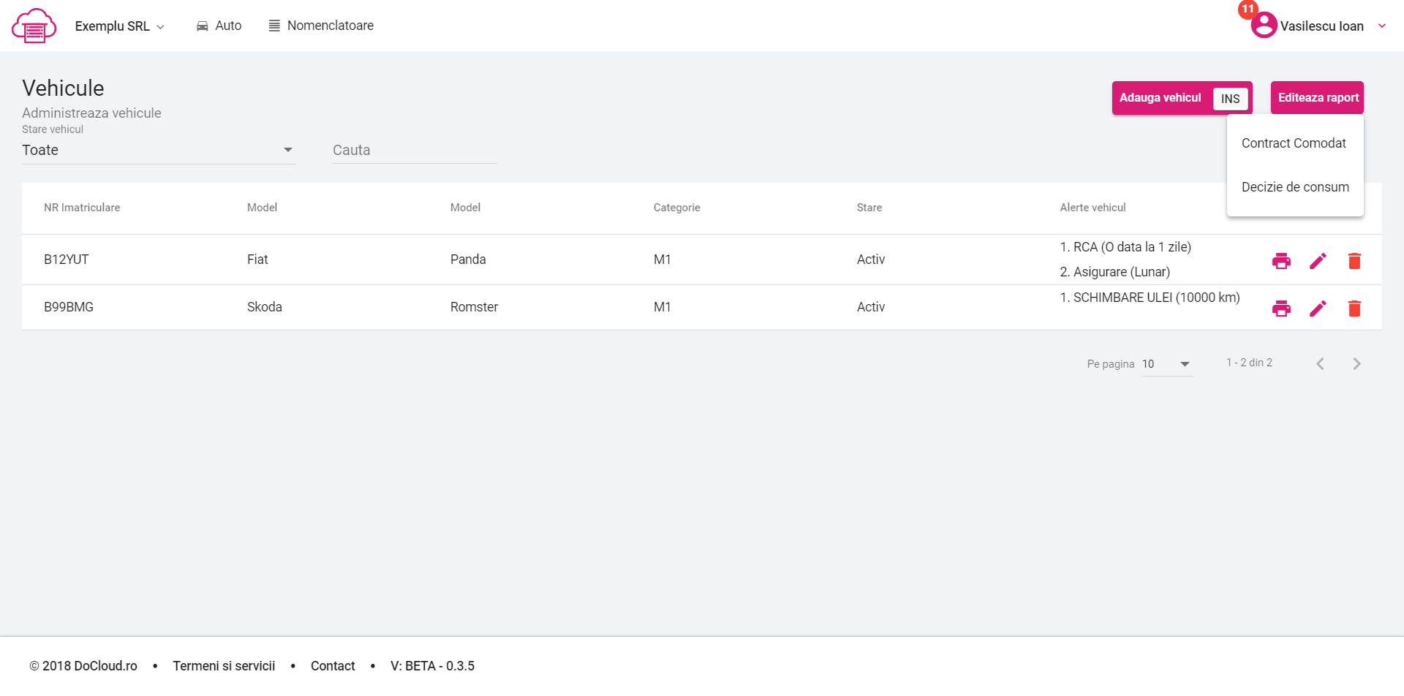Expand the user menu chevron
The width and height of the screenshot is (1404, 696).
(x=1382, y=26)
